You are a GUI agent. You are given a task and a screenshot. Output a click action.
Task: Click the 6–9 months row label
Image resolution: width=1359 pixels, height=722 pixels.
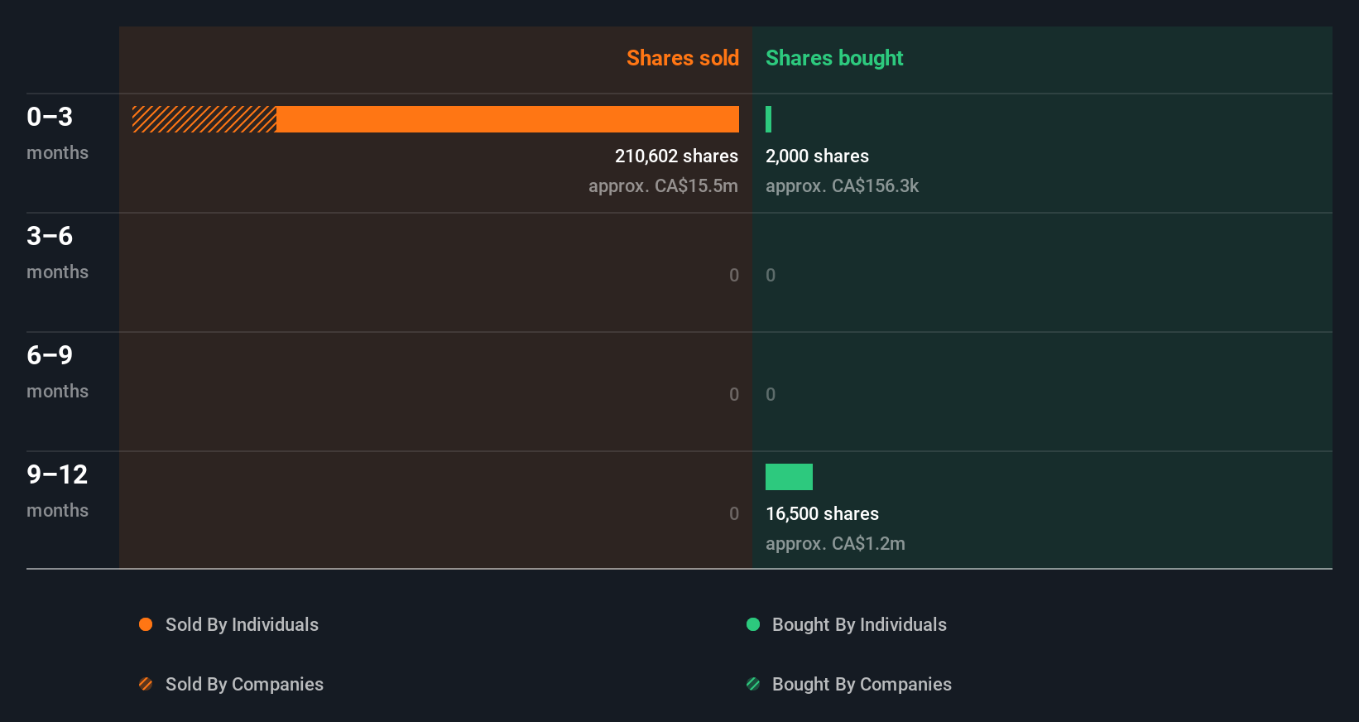tap(57, 371)
